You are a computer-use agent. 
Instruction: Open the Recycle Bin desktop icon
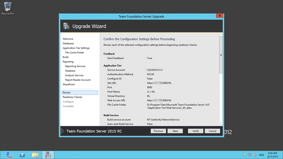coord(7,8)
